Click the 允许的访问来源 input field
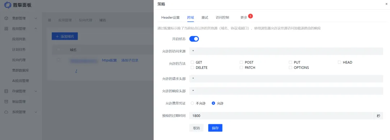 point(286,51)
